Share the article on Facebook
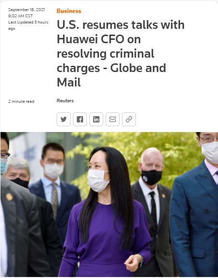 pos(80,119)
